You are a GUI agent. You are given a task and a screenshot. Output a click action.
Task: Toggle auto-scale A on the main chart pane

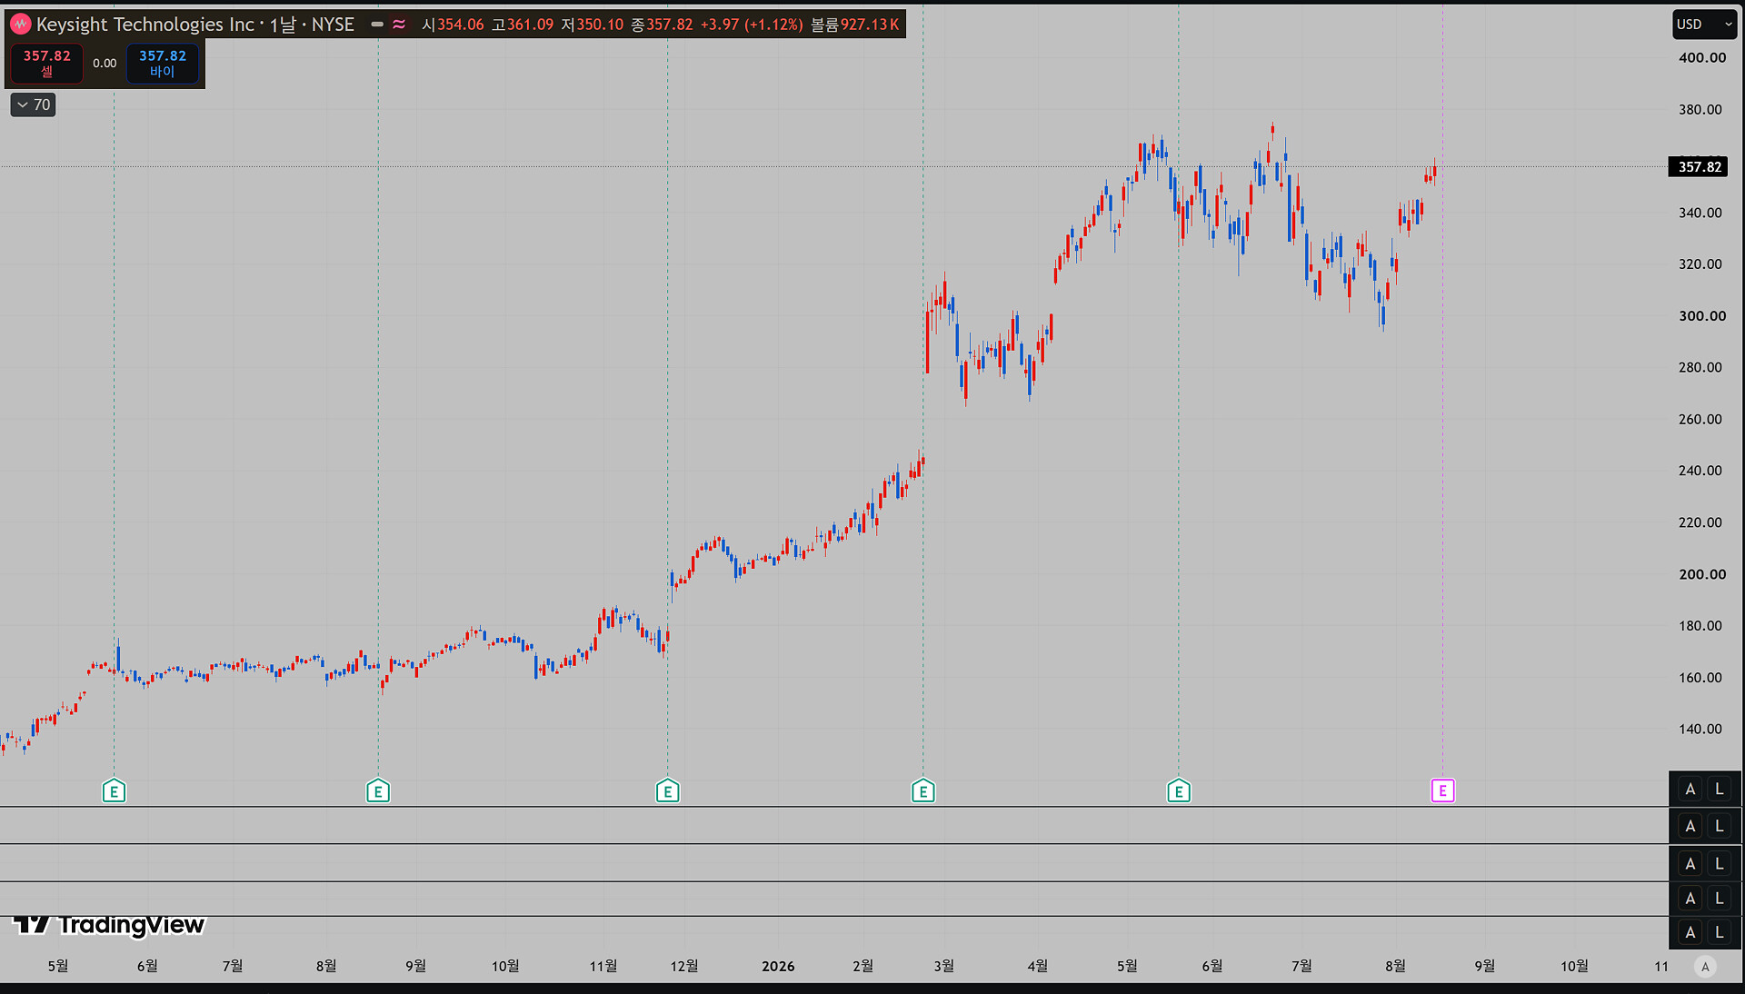tap(1690, 790)
